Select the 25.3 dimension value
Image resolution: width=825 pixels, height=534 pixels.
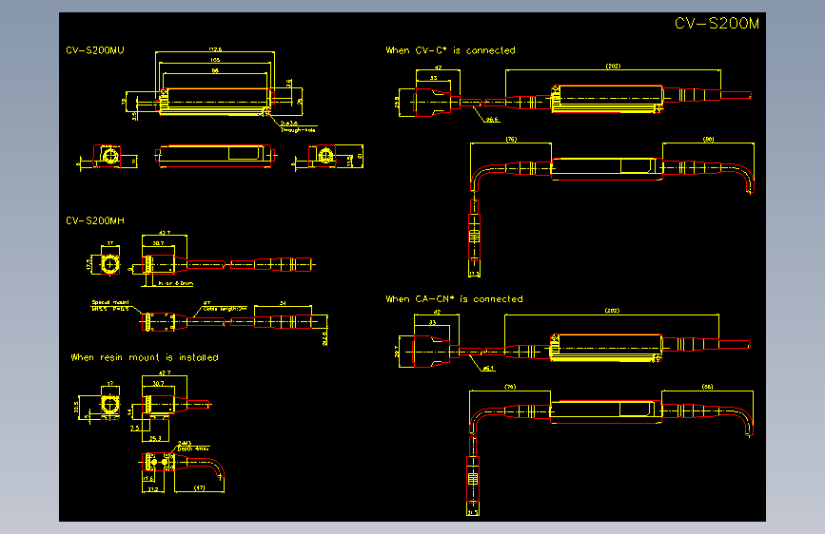[155, 438]
